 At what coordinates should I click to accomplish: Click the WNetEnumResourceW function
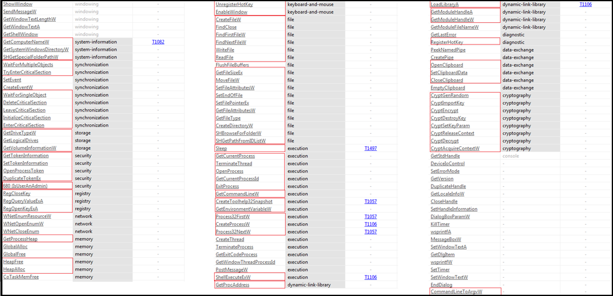27,216
